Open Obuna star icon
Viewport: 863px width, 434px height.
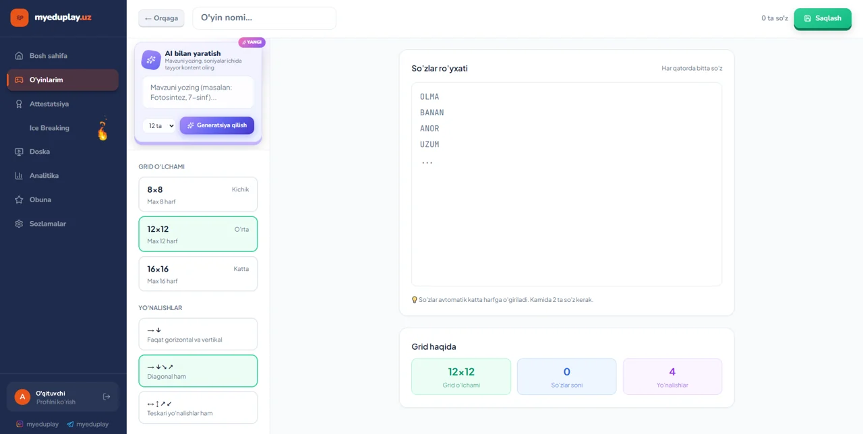click(19, 199)
